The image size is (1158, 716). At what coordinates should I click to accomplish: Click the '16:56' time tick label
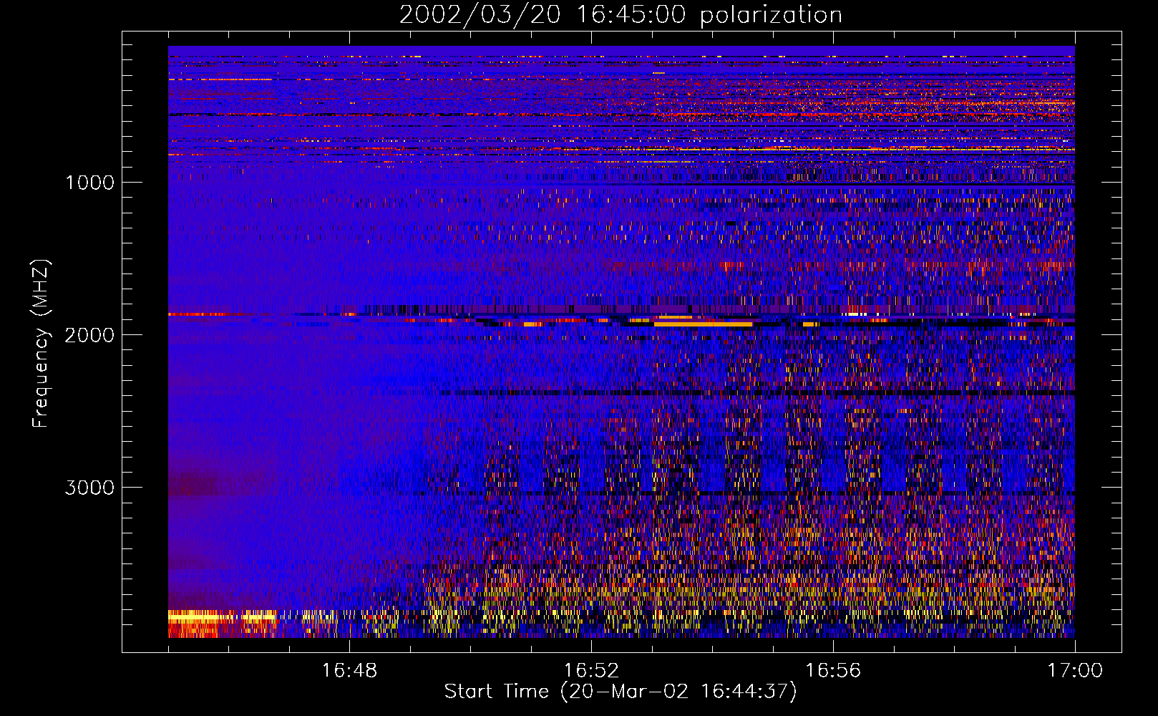[x=833, y=671]
